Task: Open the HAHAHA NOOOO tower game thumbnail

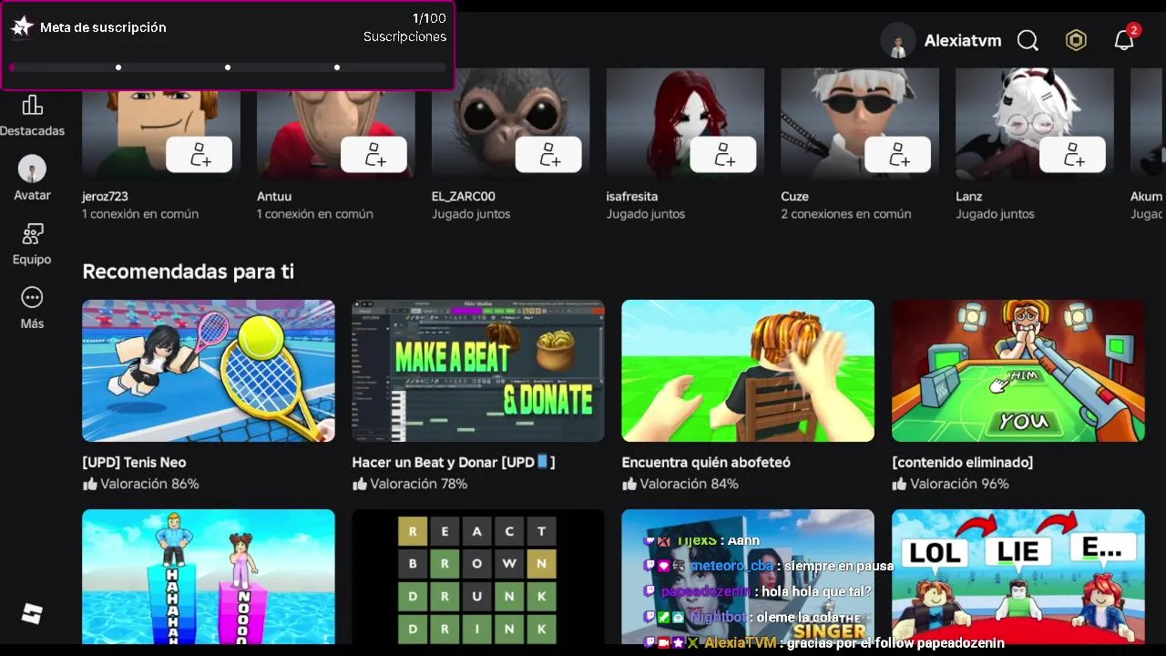Action: click(x=209, y=577)
